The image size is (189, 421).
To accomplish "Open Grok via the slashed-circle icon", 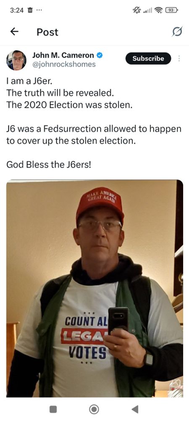I will pos(177,32).
